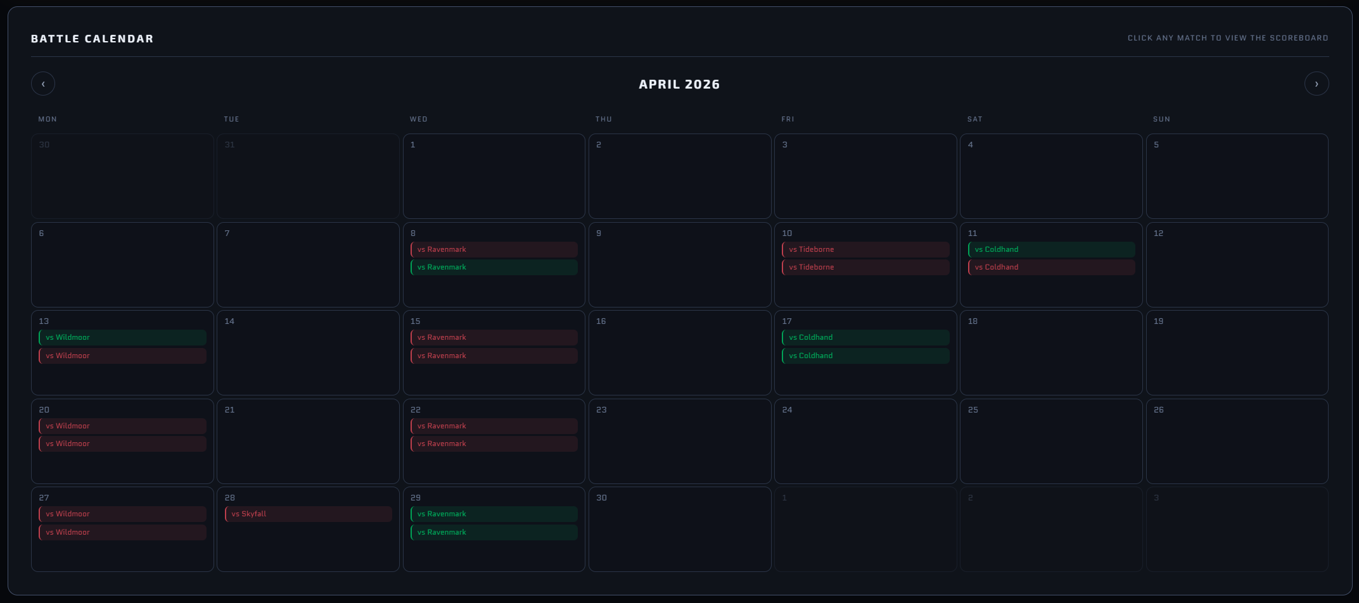View the lower vs Wildmoor match on April 20

coord(122,444)
